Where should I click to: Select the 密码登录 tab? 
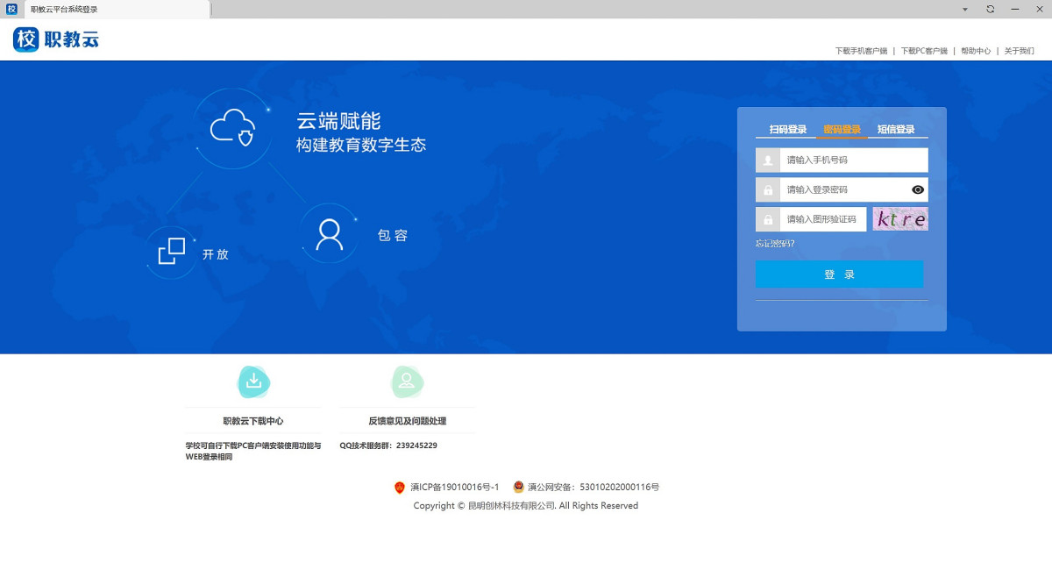click(x=842, y=130)
